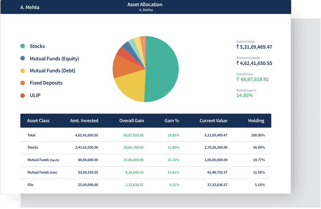The image size is (321, 209).
Task: Click the 5.15% holding cell
Action: (260, 185)
